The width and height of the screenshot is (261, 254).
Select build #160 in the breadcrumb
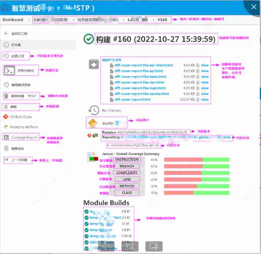(x=162, y=20)
